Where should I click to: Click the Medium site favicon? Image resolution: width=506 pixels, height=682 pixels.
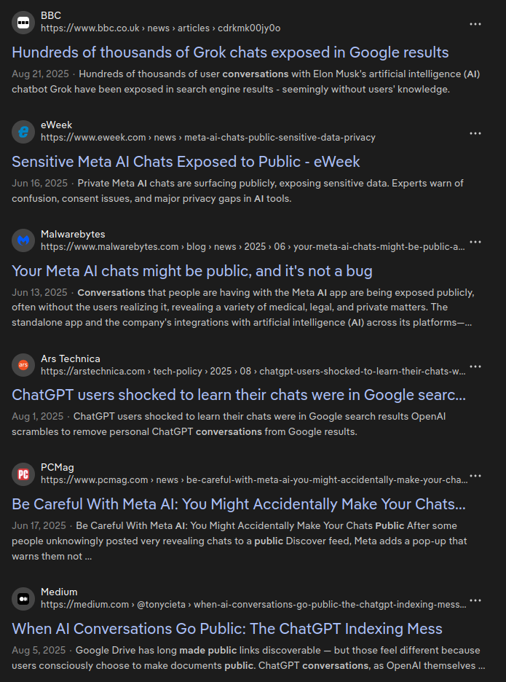pyautogui.click(x=23, y=598)
